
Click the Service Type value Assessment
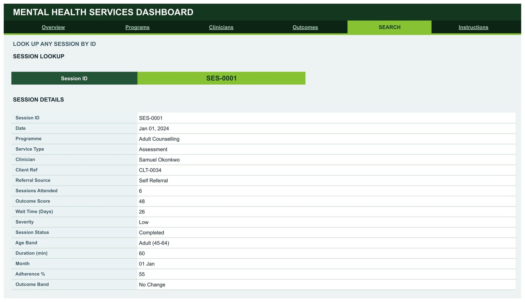(153, 149)
